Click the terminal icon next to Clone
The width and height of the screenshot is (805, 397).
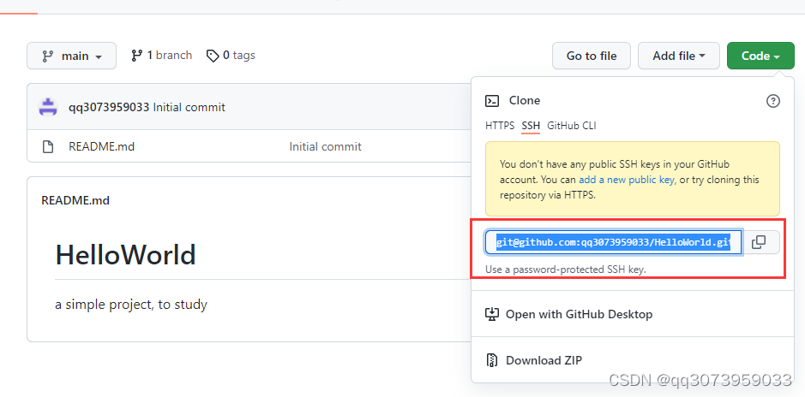tap(492, 101)
